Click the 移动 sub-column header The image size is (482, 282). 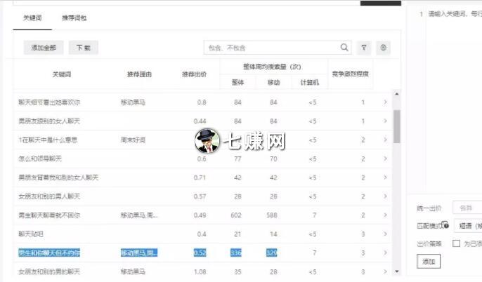click(x=273, y=82)
